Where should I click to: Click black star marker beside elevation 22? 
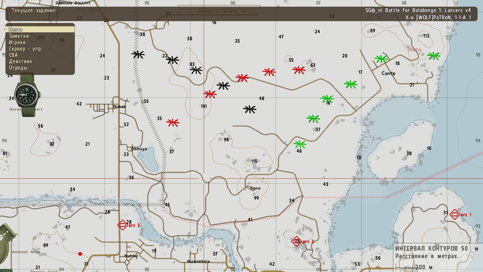173,60
